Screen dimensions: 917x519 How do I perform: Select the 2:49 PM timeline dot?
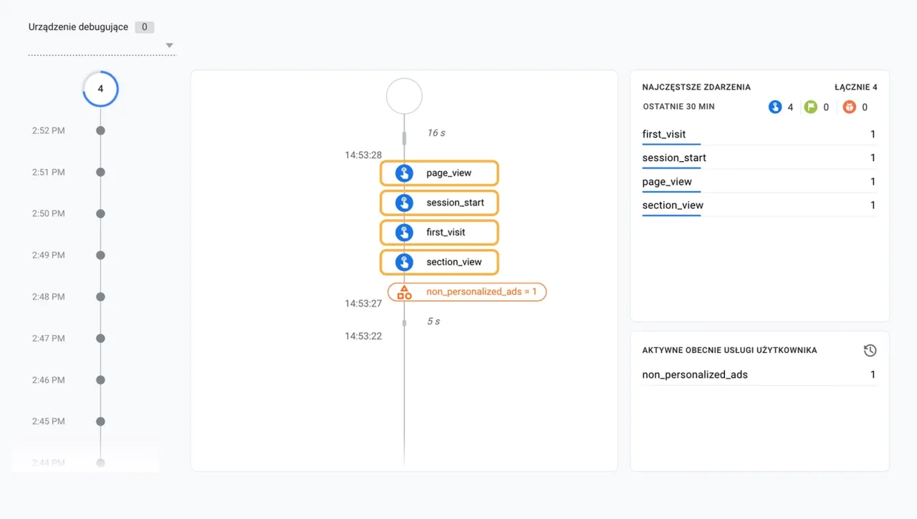[100, 255]
